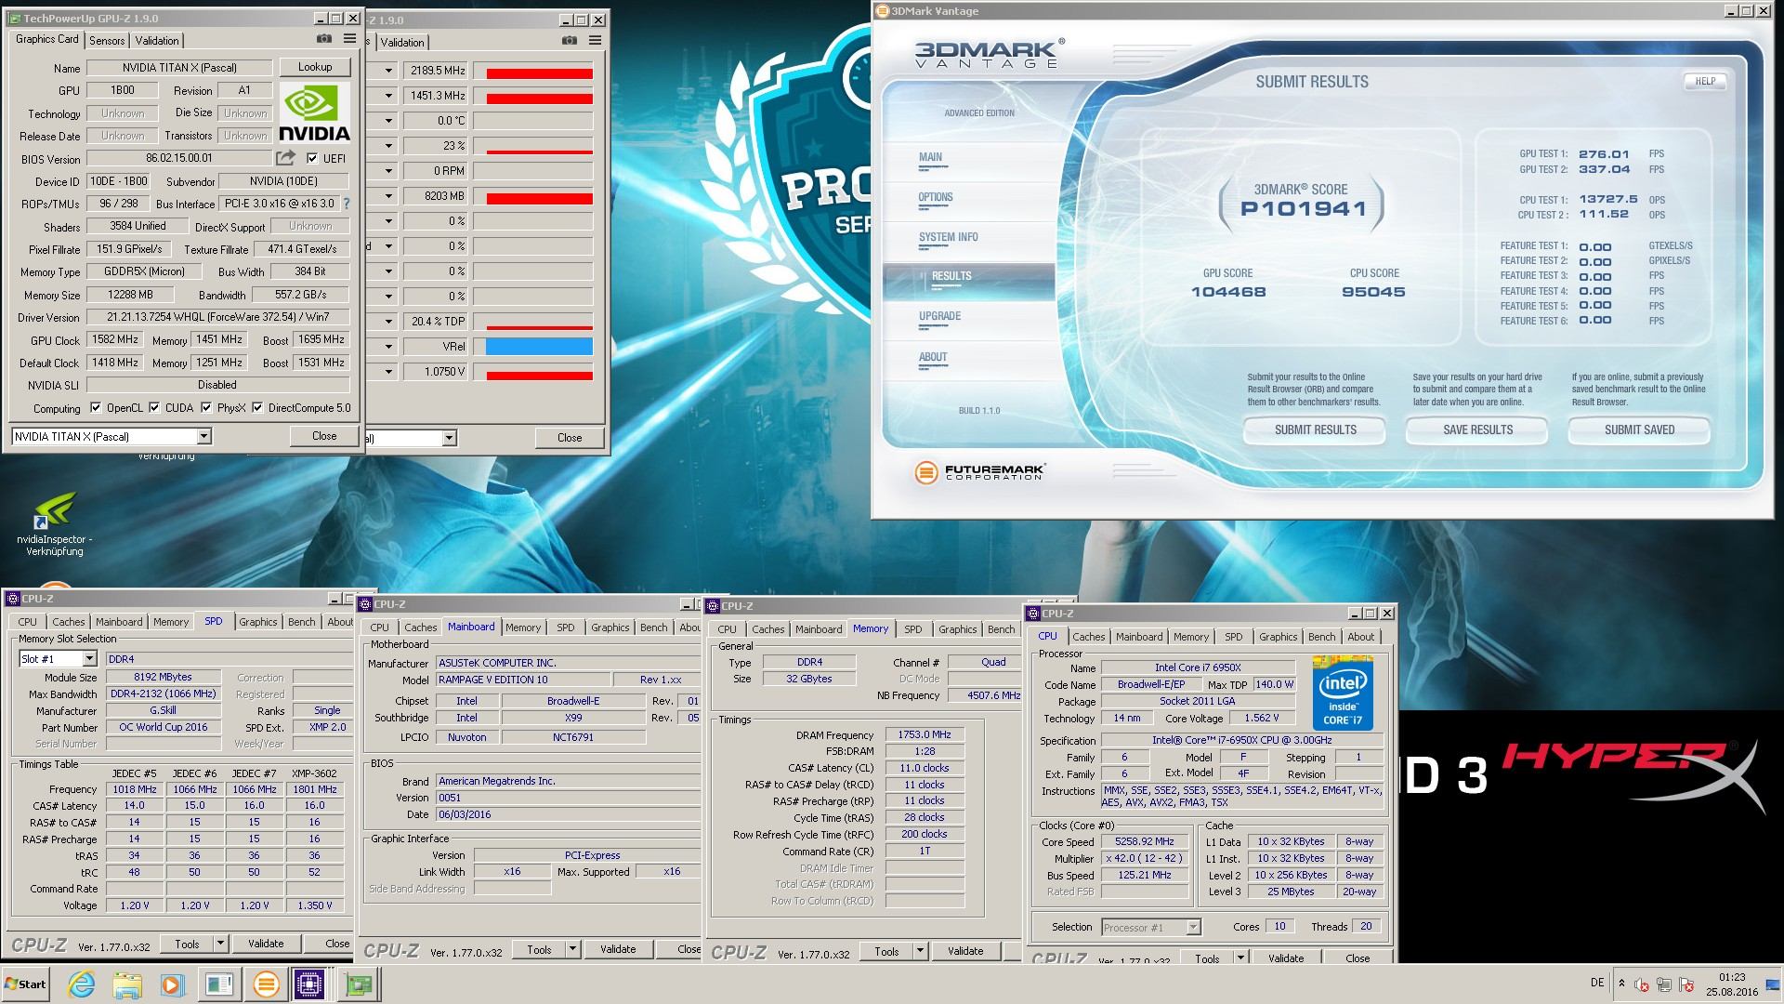Open hamburger menu in GPU-Z sensors window
The height and width of the screenshot is (1004, 1784).
595,41
